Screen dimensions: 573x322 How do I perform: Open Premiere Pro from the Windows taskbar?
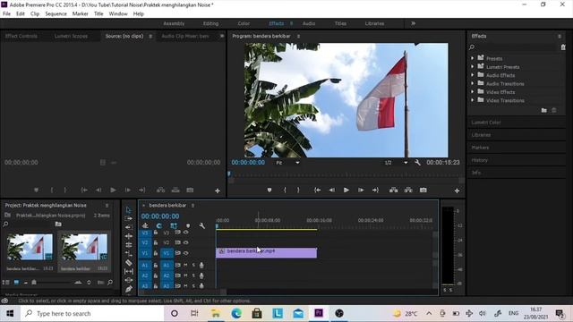pyautogui.click(x=319, y=313)
